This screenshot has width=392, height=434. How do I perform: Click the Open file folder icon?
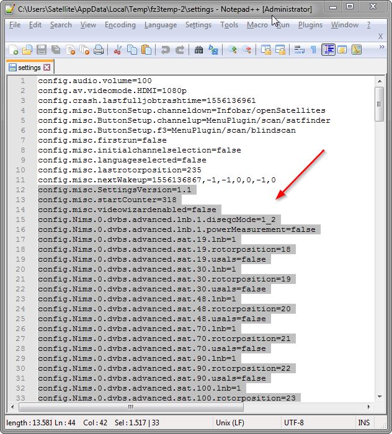(27, 50)
